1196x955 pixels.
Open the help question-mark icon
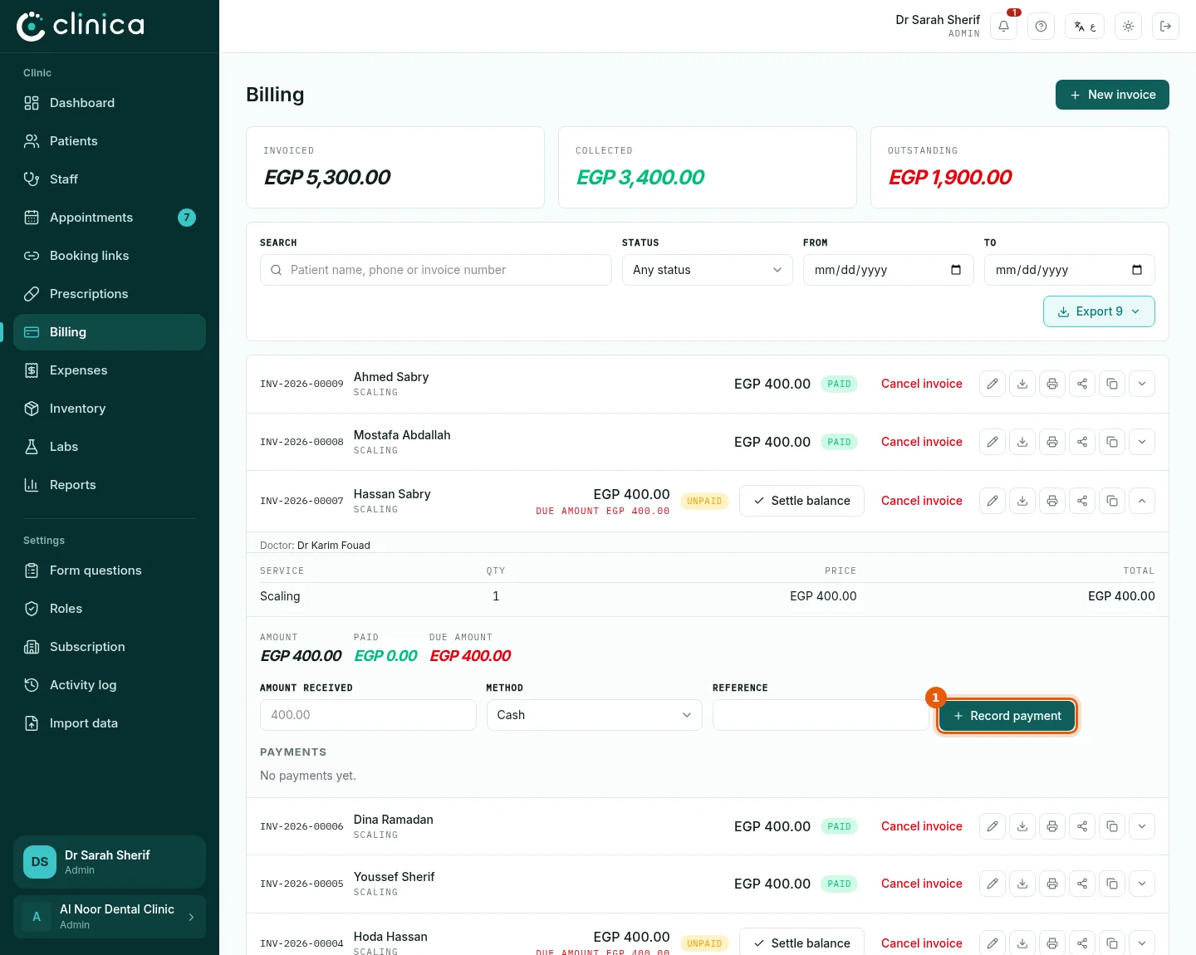tap(1041, 27)
